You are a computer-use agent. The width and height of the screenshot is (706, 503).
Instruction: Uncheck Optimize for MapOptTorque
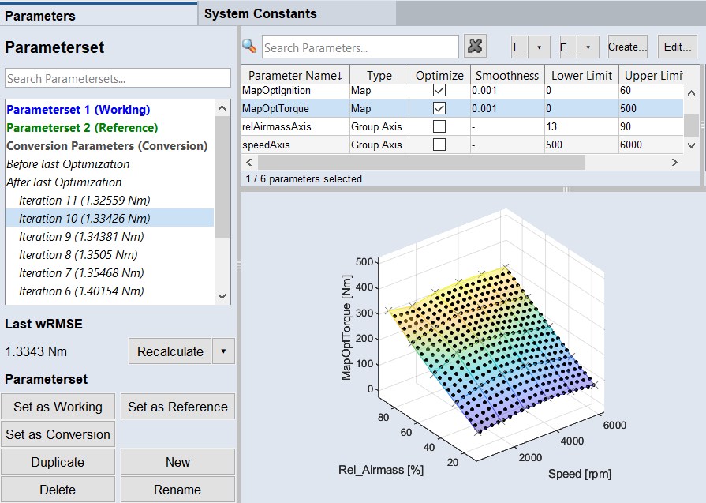coord(439,109)
